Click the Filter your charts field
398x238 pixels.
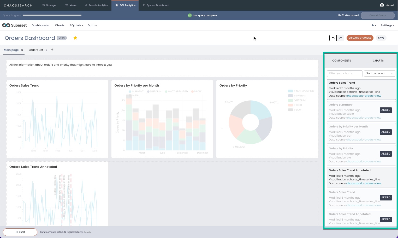click(344, 74)
